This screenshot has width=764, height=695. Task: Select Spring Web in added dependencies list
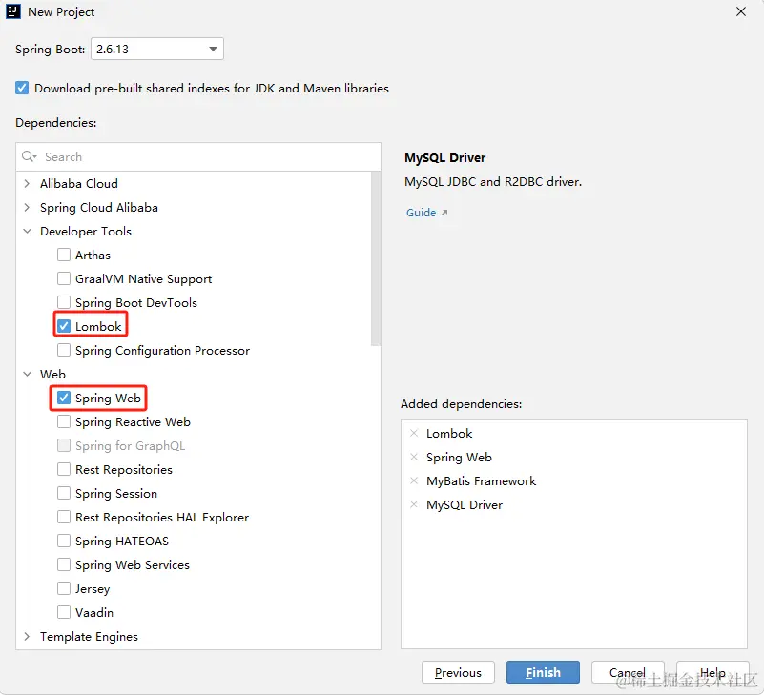[x=459, y=458]
